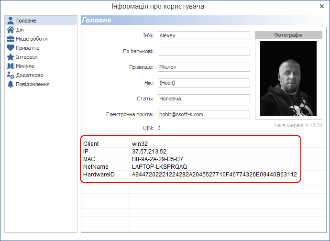The image size is (330, 241).
Task: Select the MAC row label
Action: 89,159
